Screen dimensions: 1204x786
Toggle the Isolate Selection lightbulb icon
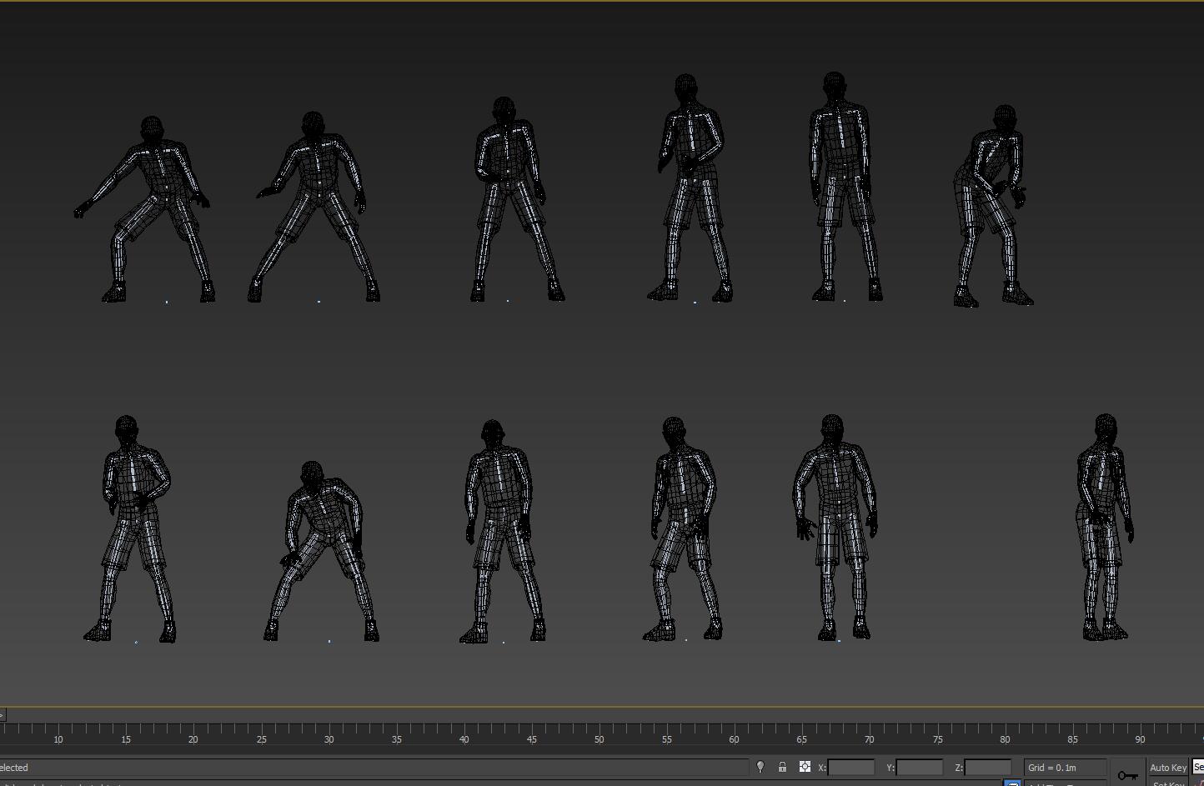(x=760, y=767)
